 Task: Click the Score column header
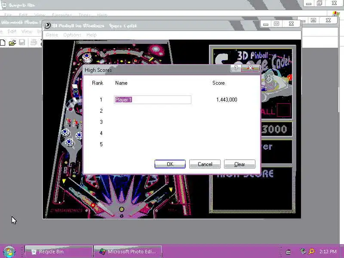218,83
